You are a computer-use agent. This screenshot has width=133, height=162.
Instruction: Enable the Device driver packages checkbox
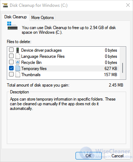(12, 50)
